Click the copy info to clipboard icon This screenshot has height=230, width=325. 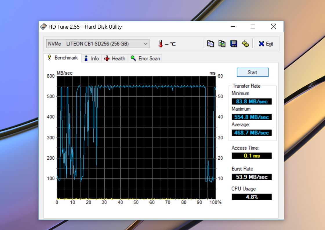click(x=210, y=44)
